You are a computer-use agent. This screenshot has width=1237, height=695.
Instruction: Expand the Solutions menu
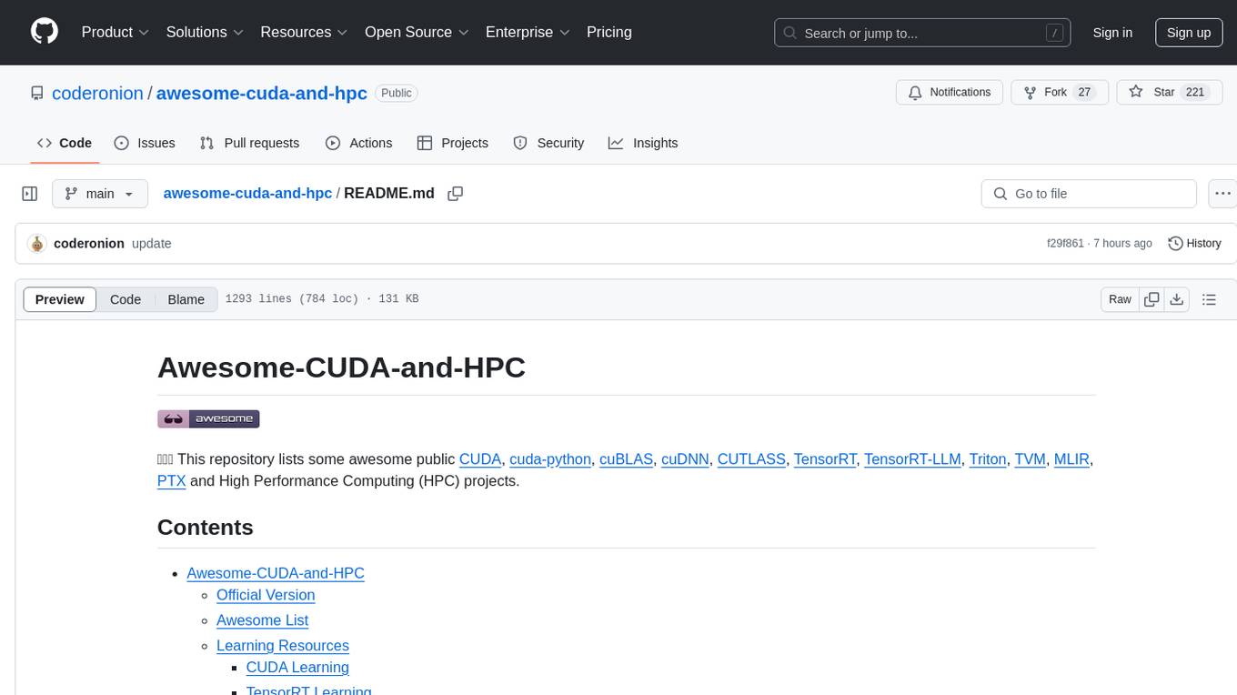(x=205, y=32)
